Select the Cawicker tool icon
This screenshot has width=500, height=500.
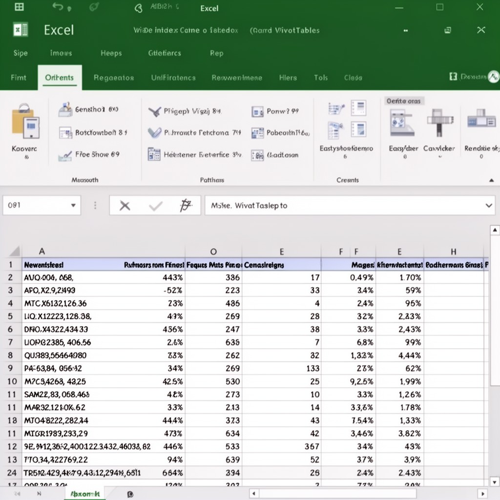pos(440,124)
